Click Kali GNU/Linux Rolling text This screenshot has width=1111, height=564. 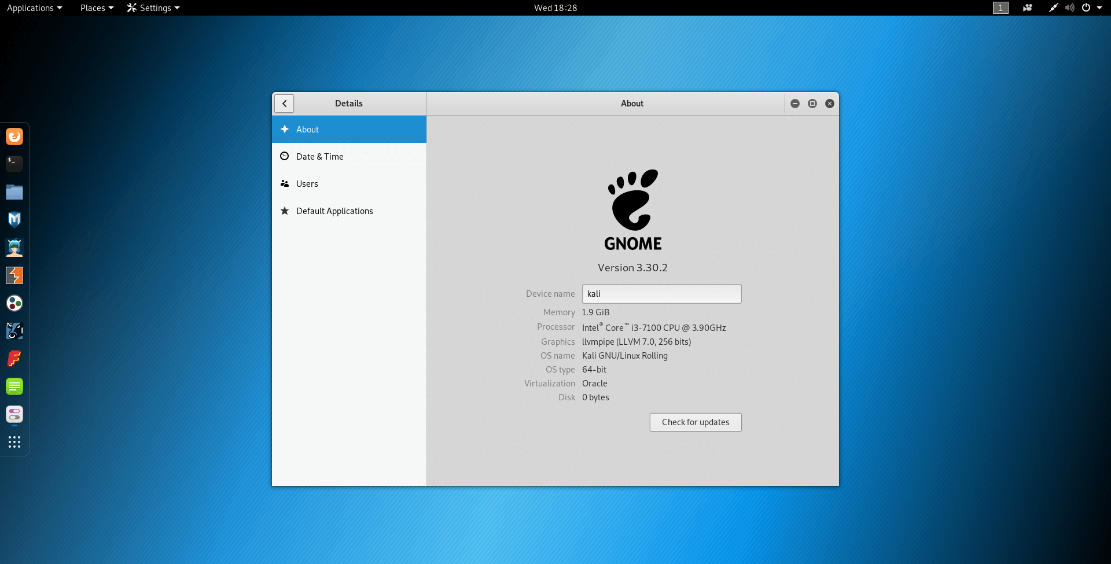click(x=625, y=356)
